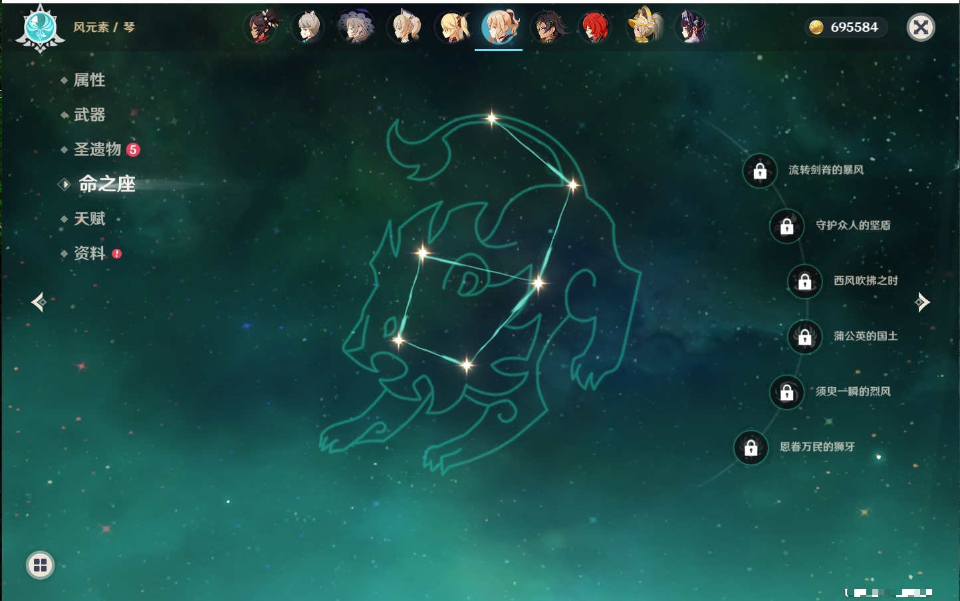The height and width of the screenshot is (601, 960).
Task: Select the blonde twin-tail character with dark ribbon
Action: click(453, 27)
